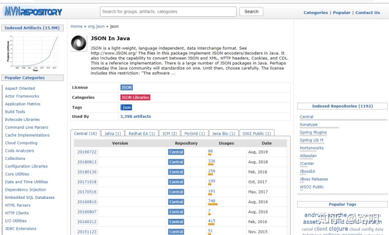Screen dimensions: 389x235
Task: Open the Cloud Computing category
Action: click(21, 143)
